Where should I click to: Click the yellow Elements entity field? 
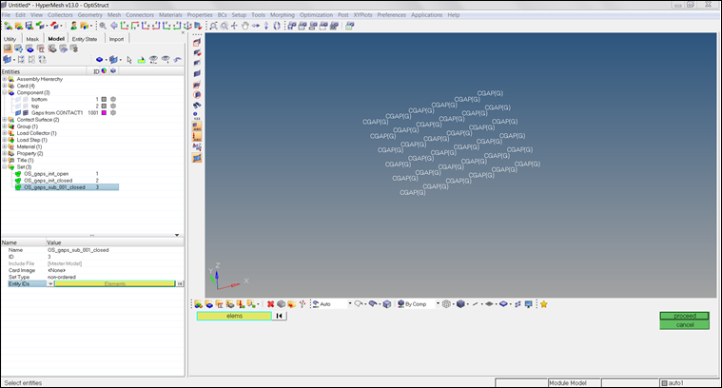point(115,284)
